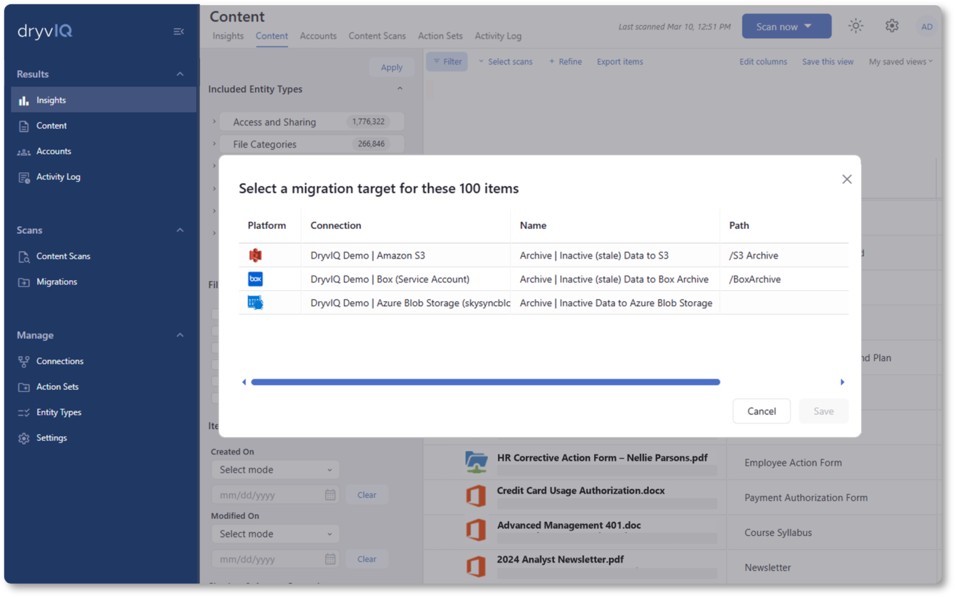
Task: Click the Filter button
Action: click(x=447, y=62)
